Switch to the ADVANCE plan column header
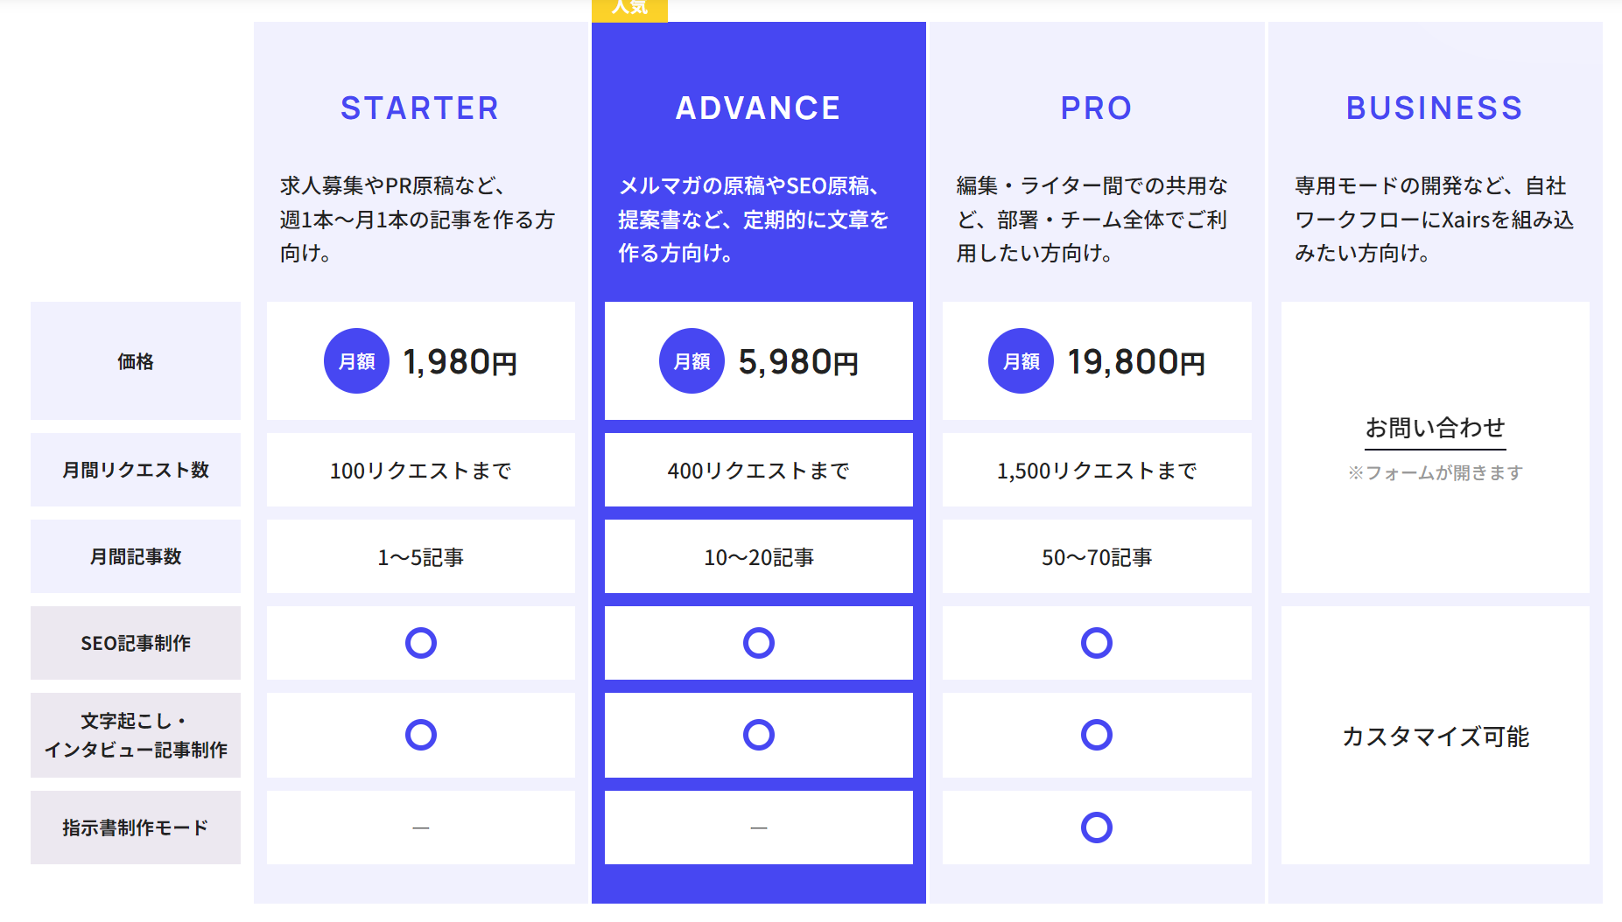 click(756, 108)
